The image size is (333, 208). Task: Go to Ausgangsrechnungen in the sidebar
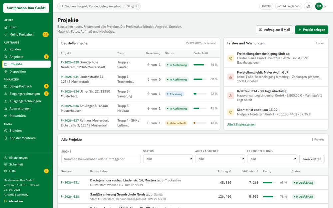(x=26, y=101)
